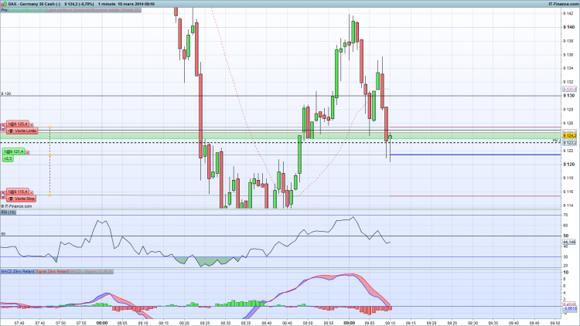580x326 pixels.
Task: Click the icon on Vente:Limite label
Action: (11, 131)
